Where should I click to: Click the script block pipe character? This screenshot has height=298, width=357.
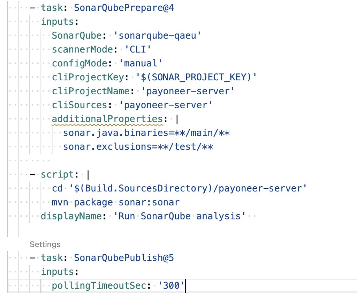point(88,174)
